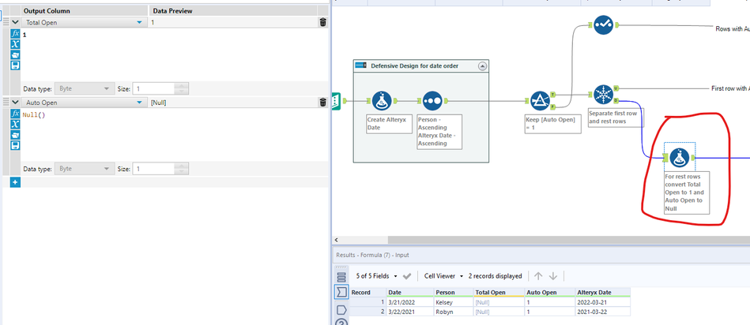Screen dimensions: 750x325
Task: Collapse the Total Open expression section
Action: click(x=15, y=22)
